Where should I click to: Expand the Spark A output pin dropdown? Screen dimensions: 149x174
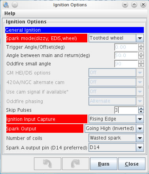tap(116, 147)
